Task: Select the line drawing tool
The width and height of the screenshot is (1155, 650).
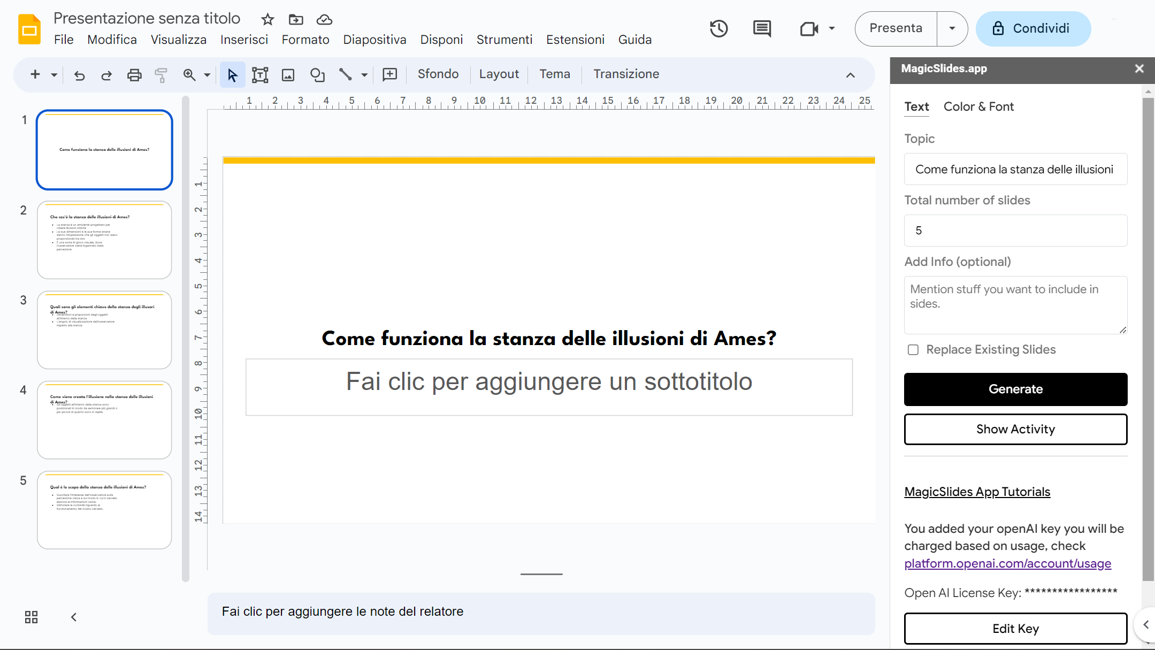Action: [346, 75]
